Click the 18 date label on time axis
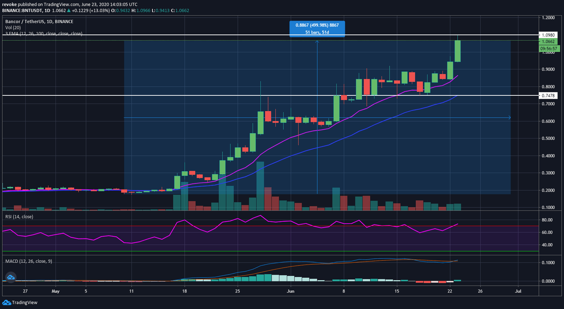Image resolution: width=564 pixels, height=309 pixels. [184, 291]
